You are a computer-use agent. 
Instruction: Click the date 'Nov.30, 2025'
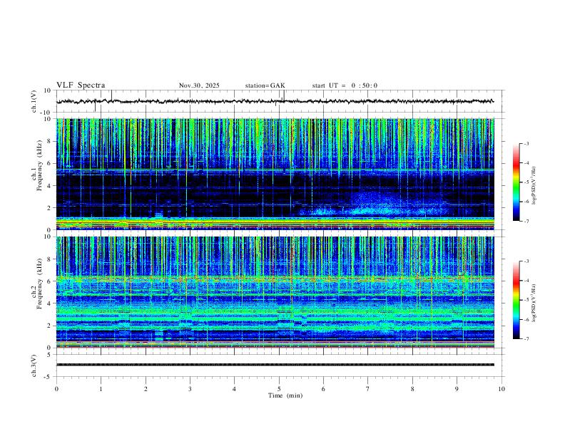tap(199, 85)
